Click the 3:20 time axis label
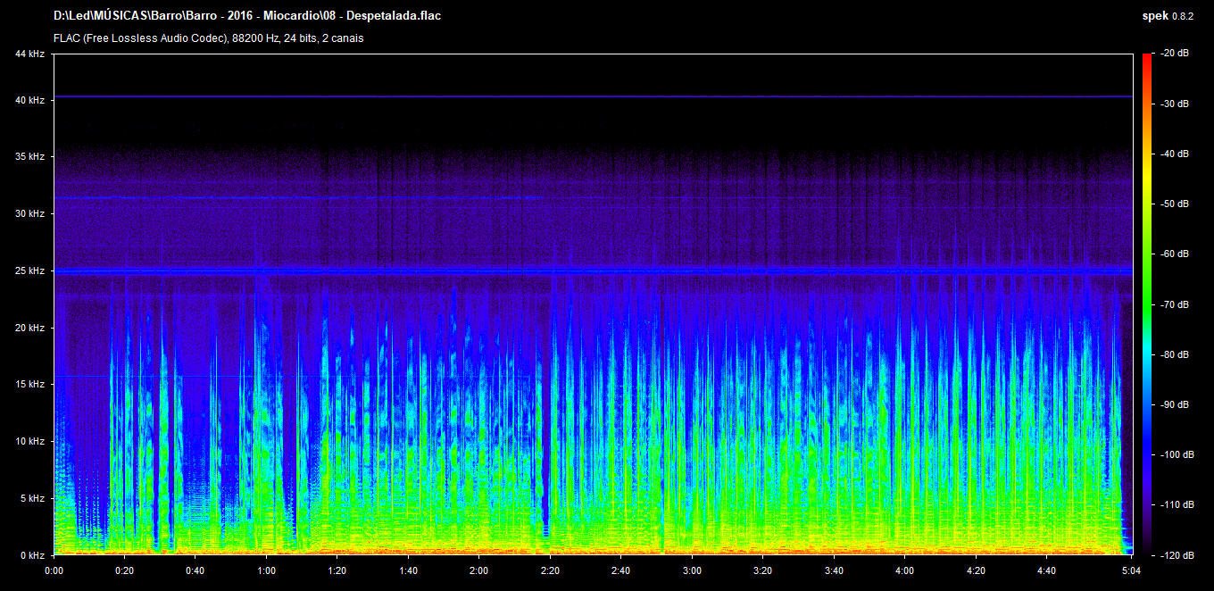The height and width of the screenshot is (591, 1214). coord(763,570)
